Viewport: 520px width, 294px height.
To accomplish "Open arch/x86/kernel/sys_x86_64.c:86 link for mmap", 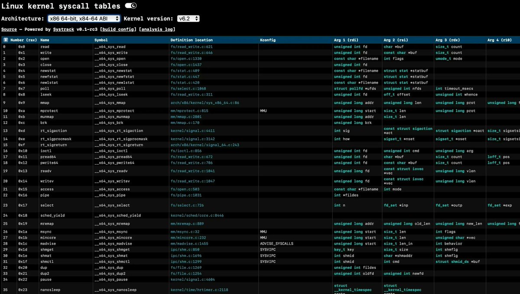I will (x=205, y=103).
